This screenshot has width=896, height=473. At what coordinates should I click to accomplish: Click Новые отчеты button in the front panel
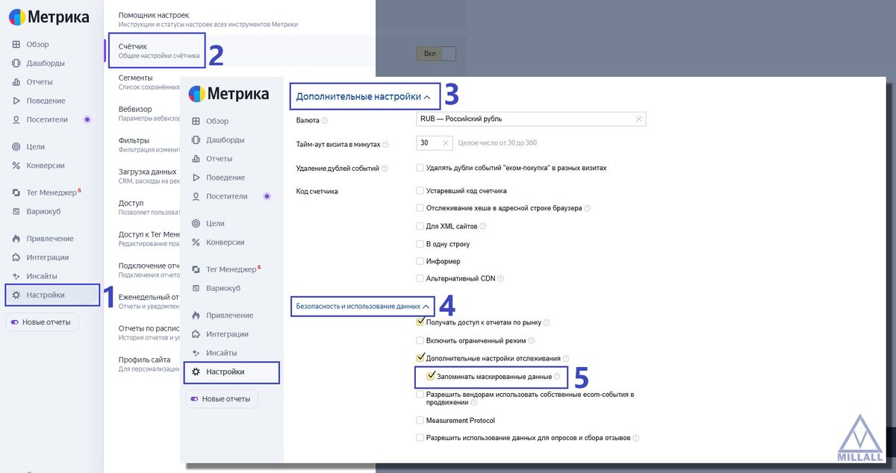(x=223, y=399)
